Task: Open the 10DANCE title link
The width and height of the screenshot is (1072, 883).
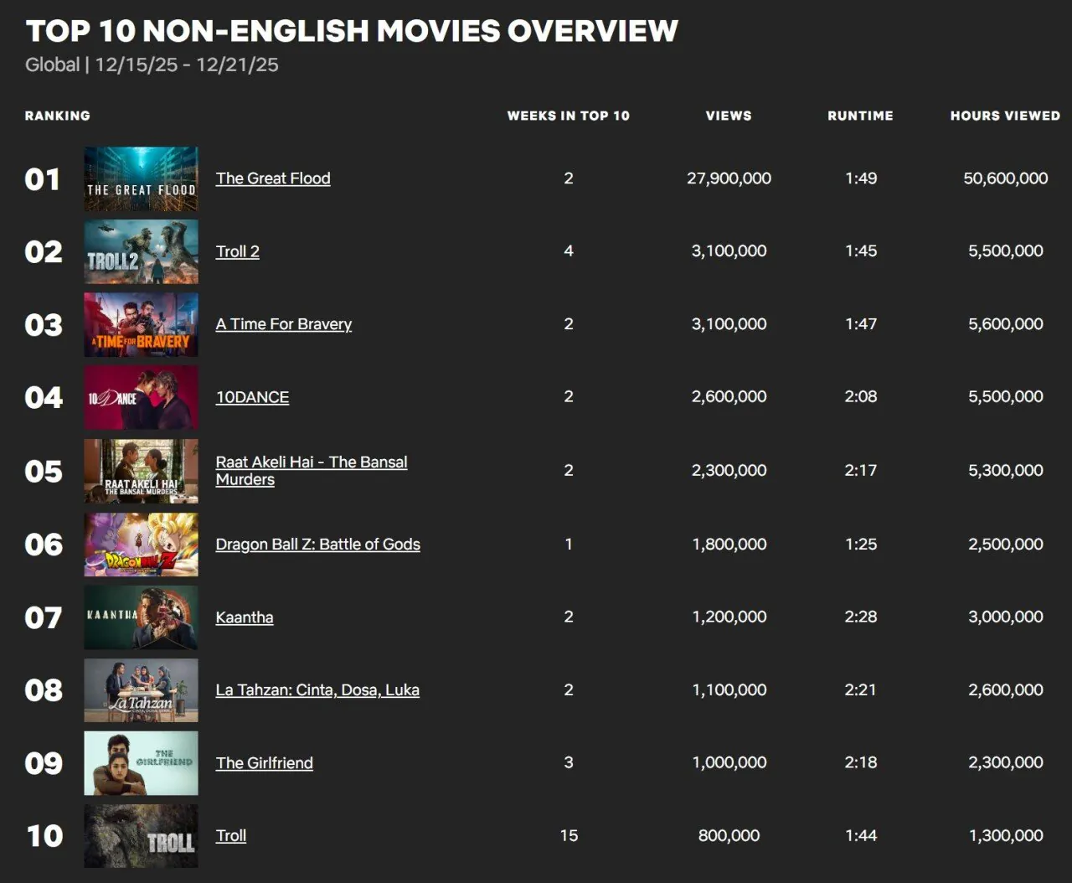Action: (252, 397)
